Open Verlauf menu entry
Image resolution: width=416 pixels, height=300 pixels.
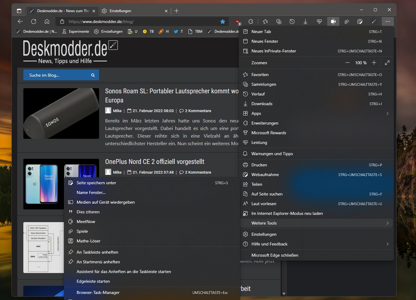pyautogui.click(x=316, y=94)
